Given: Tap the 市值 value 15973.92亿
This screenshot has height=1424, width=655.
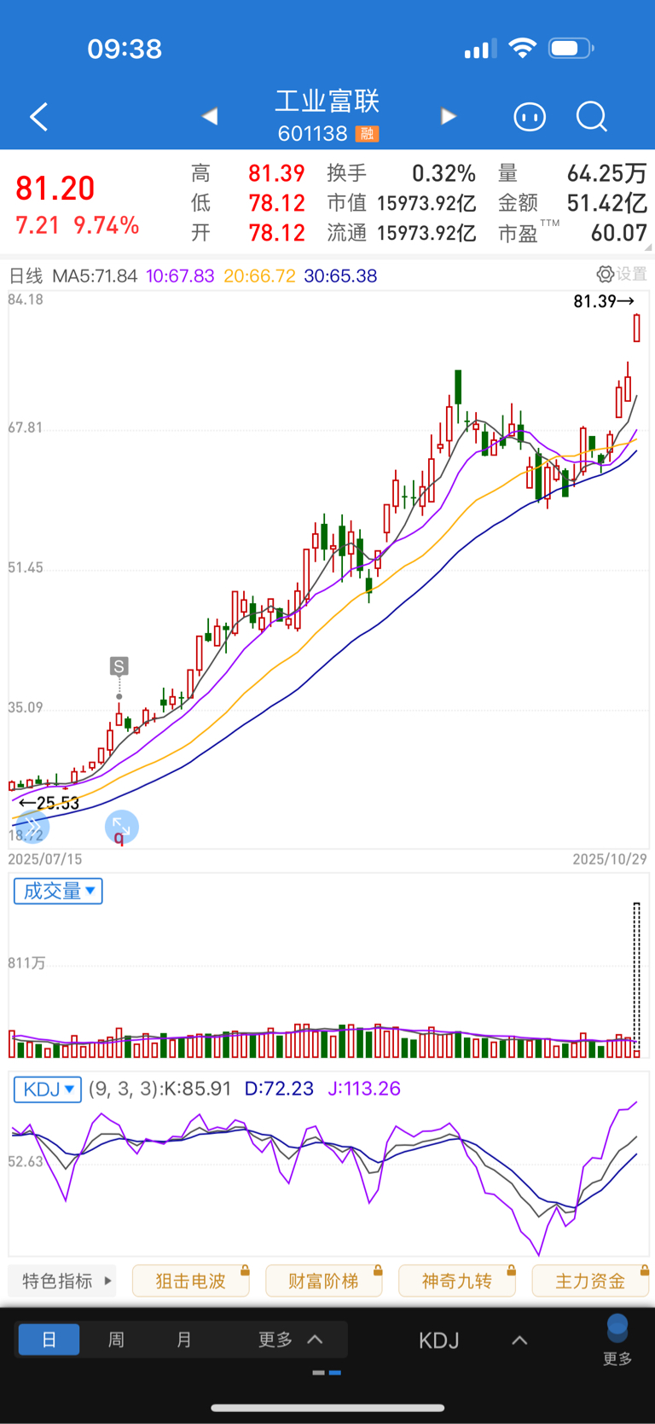Looking at the screenshot, I should 426,203.
